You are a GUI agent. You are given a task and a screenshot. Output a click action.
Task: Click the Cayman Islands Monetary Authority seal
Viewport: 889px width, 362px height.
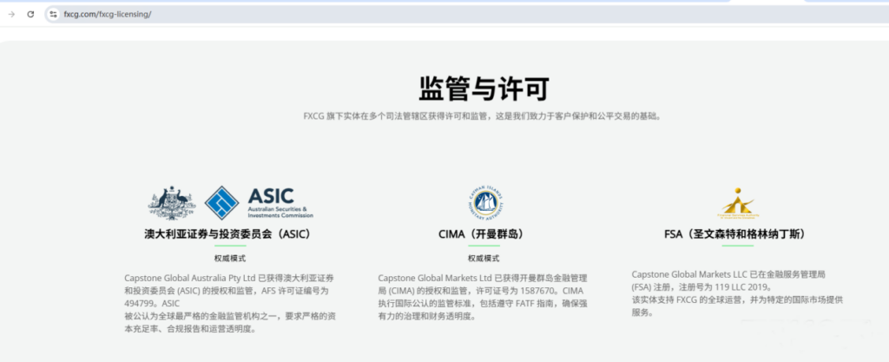(x=486, y=204)
